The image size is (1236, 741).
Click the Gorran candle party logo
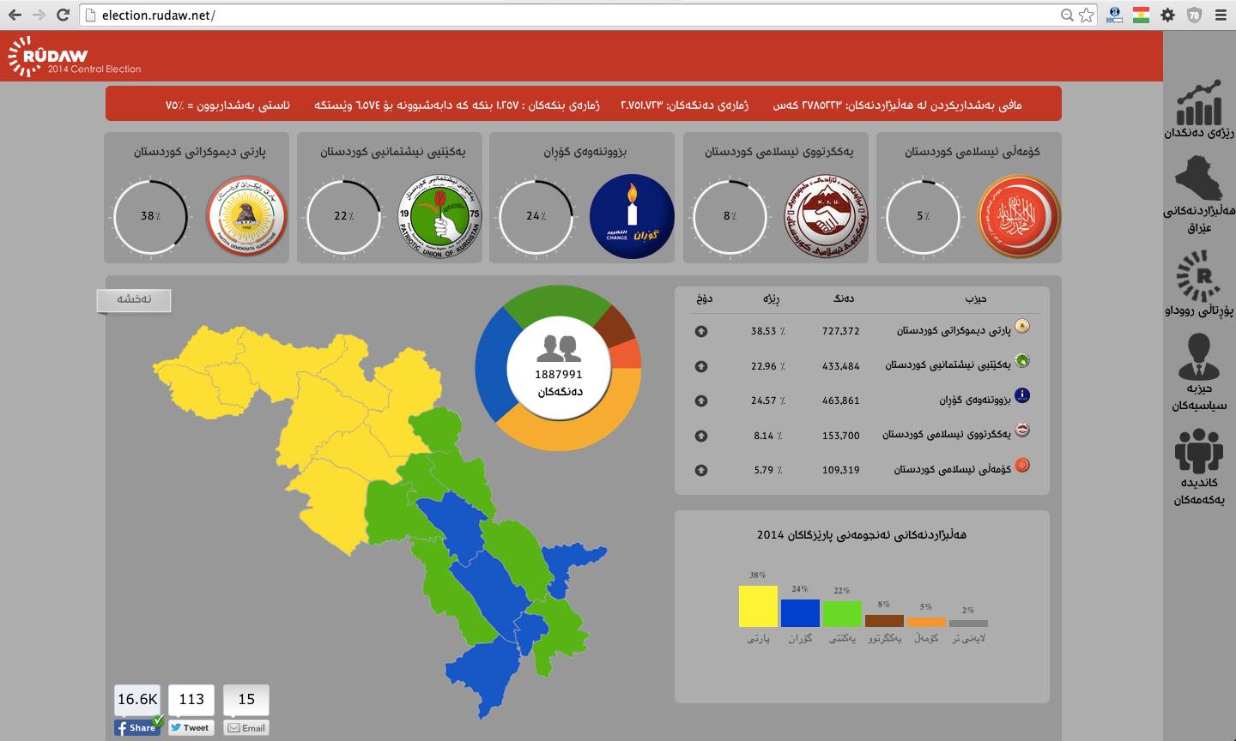[x=632, y=216]
